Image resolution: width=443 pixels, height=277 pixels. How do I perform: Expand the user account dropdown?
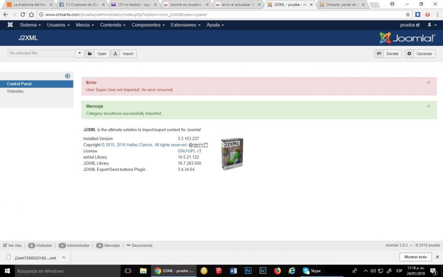coord(432,25)
